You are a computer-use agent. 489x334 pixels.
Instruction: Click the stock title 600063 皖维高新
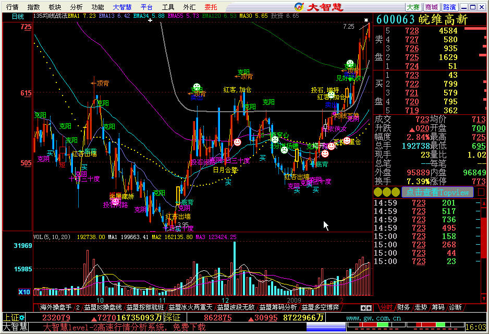[x=422, y=20]
